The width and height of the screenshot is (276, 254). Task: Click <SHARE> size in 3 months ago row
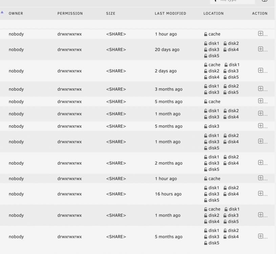click(x=116, y=89)
